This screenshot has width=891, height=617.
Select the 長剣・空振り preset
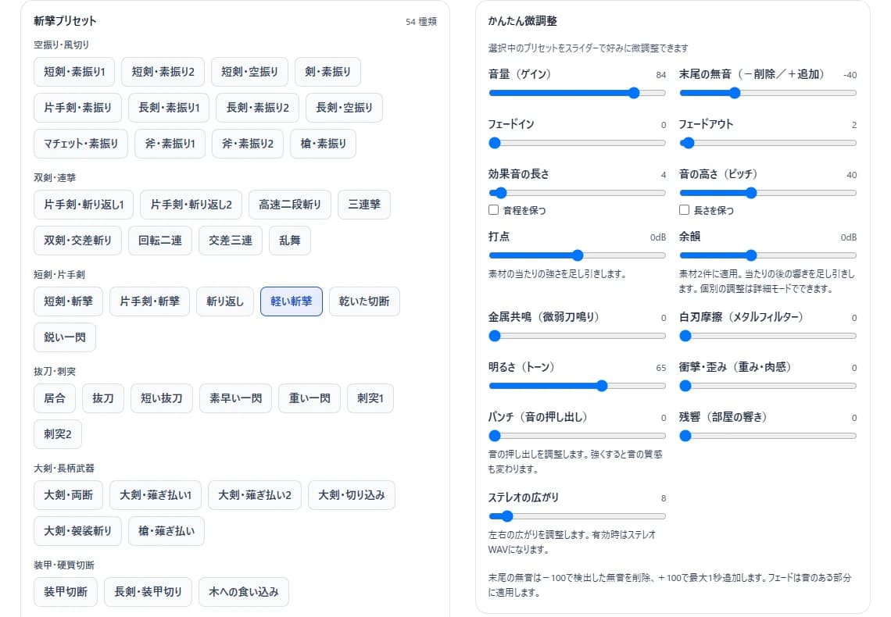[x=344, y=107]
